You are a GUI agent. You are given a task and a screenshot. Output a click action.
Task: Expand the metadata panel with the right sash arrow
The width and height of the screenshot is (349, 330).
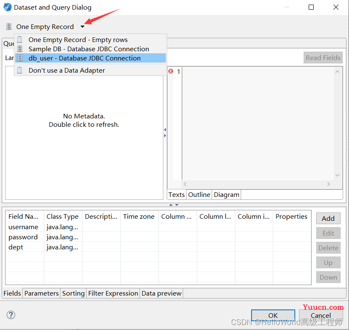click(165, 136)
